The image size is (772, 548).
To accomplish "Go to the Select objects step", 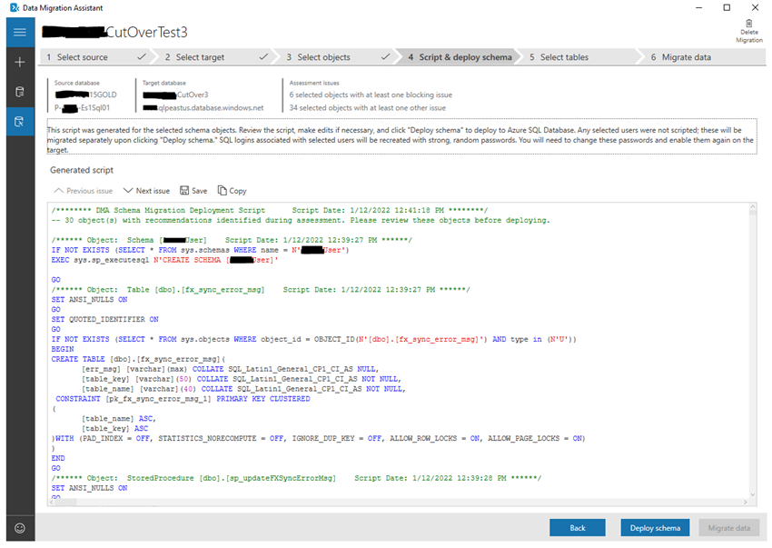I will tap(325, 56).
